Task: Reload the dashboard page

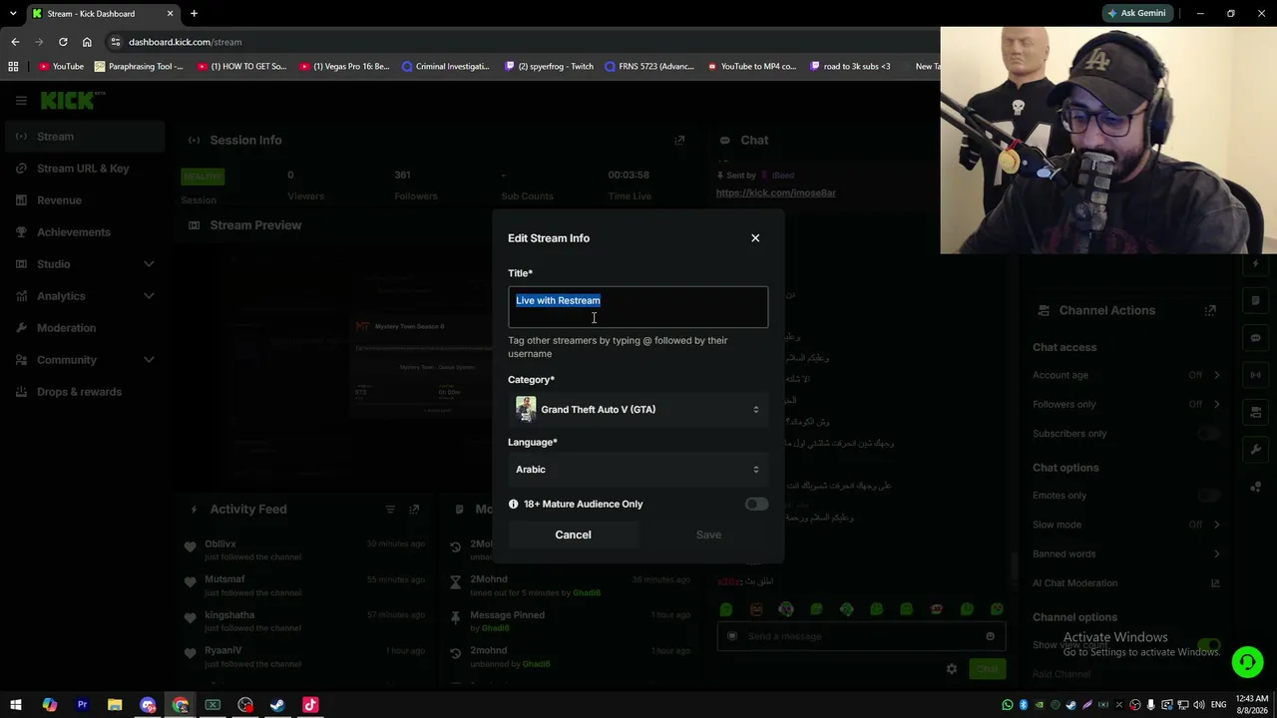Action: [63, 42]
